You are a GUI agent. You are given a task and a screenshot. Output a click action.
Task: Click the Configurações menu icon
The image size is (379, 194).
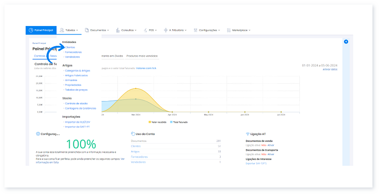pos(195,30)
